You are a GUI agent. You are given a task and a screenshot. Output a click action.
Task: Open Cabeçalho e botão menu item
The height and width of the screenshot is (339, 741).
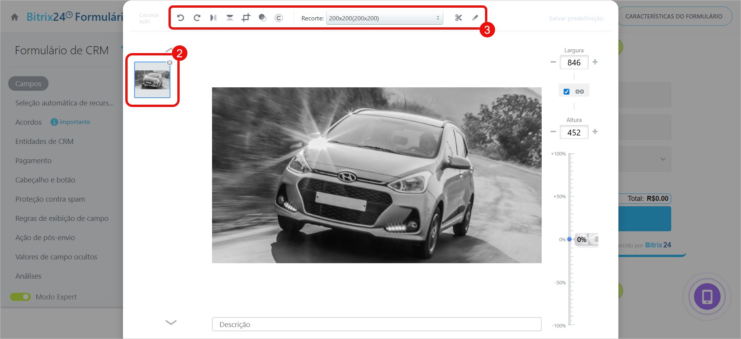click(45, 180)
